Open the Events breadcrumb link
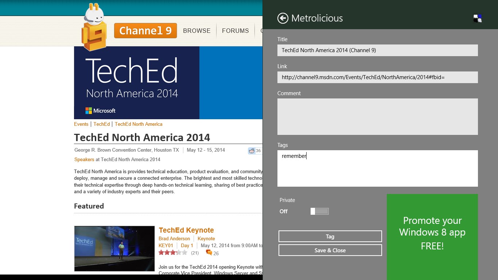This screenshot has height=280, width=498. (81, 124)
